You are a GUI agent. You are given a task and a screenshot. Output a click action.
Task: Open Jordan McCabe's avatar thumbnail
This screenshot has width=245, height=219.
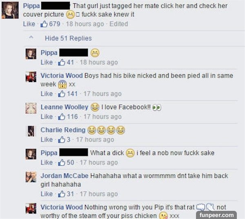[x=31, y=177]
